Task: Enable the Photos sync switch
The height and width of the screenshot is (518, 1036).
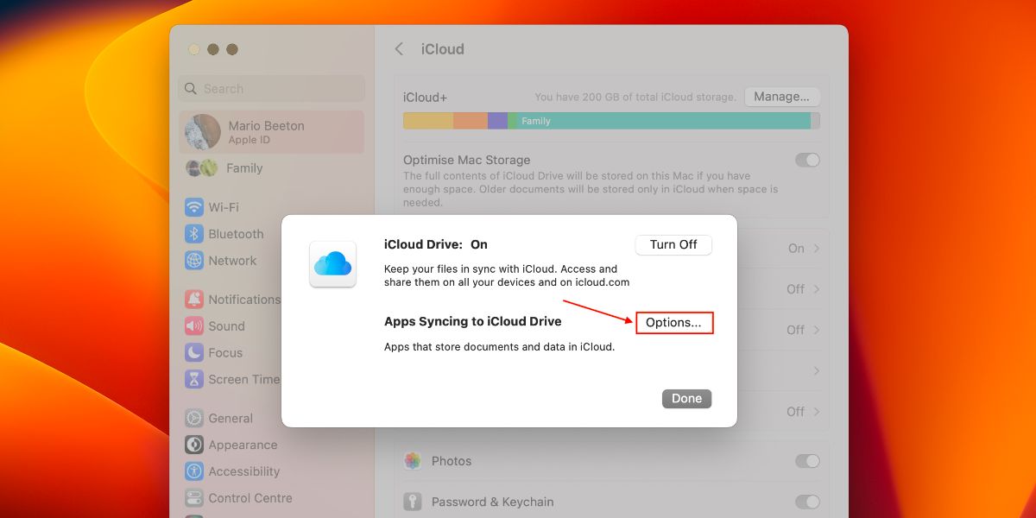Action: click(807, 461)
